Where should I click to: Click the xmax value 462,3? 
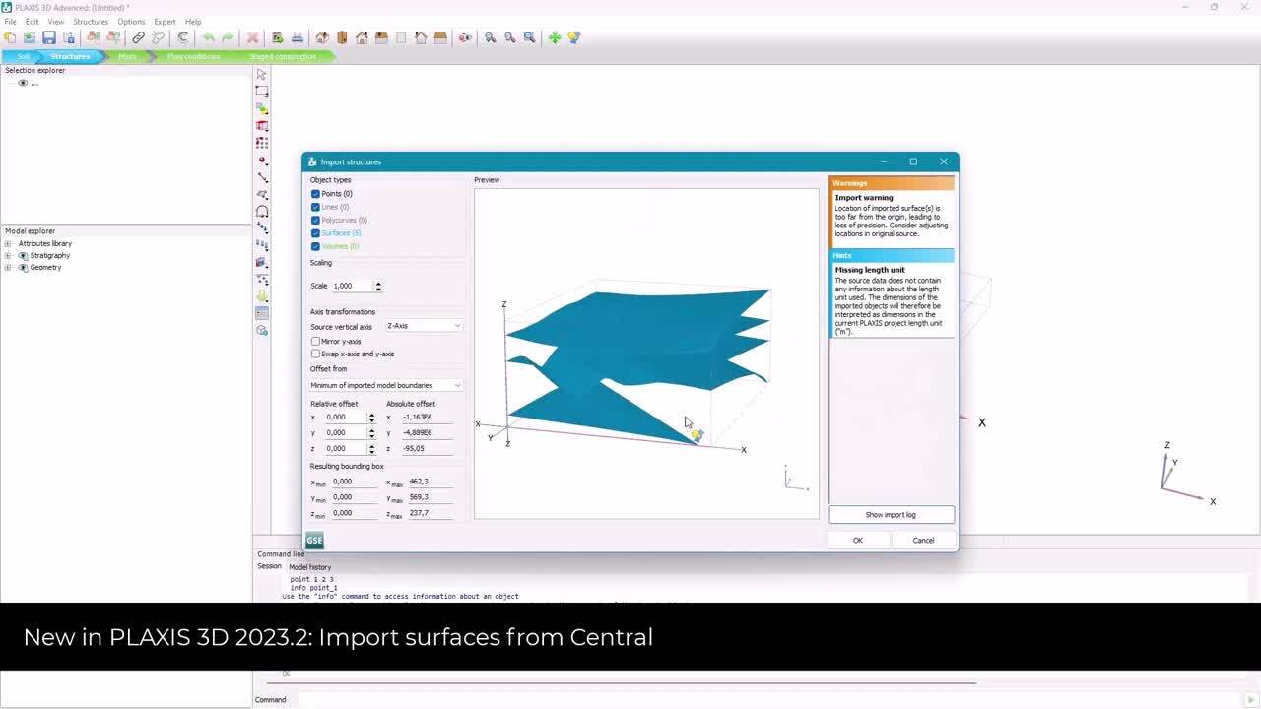pos(430,482)
